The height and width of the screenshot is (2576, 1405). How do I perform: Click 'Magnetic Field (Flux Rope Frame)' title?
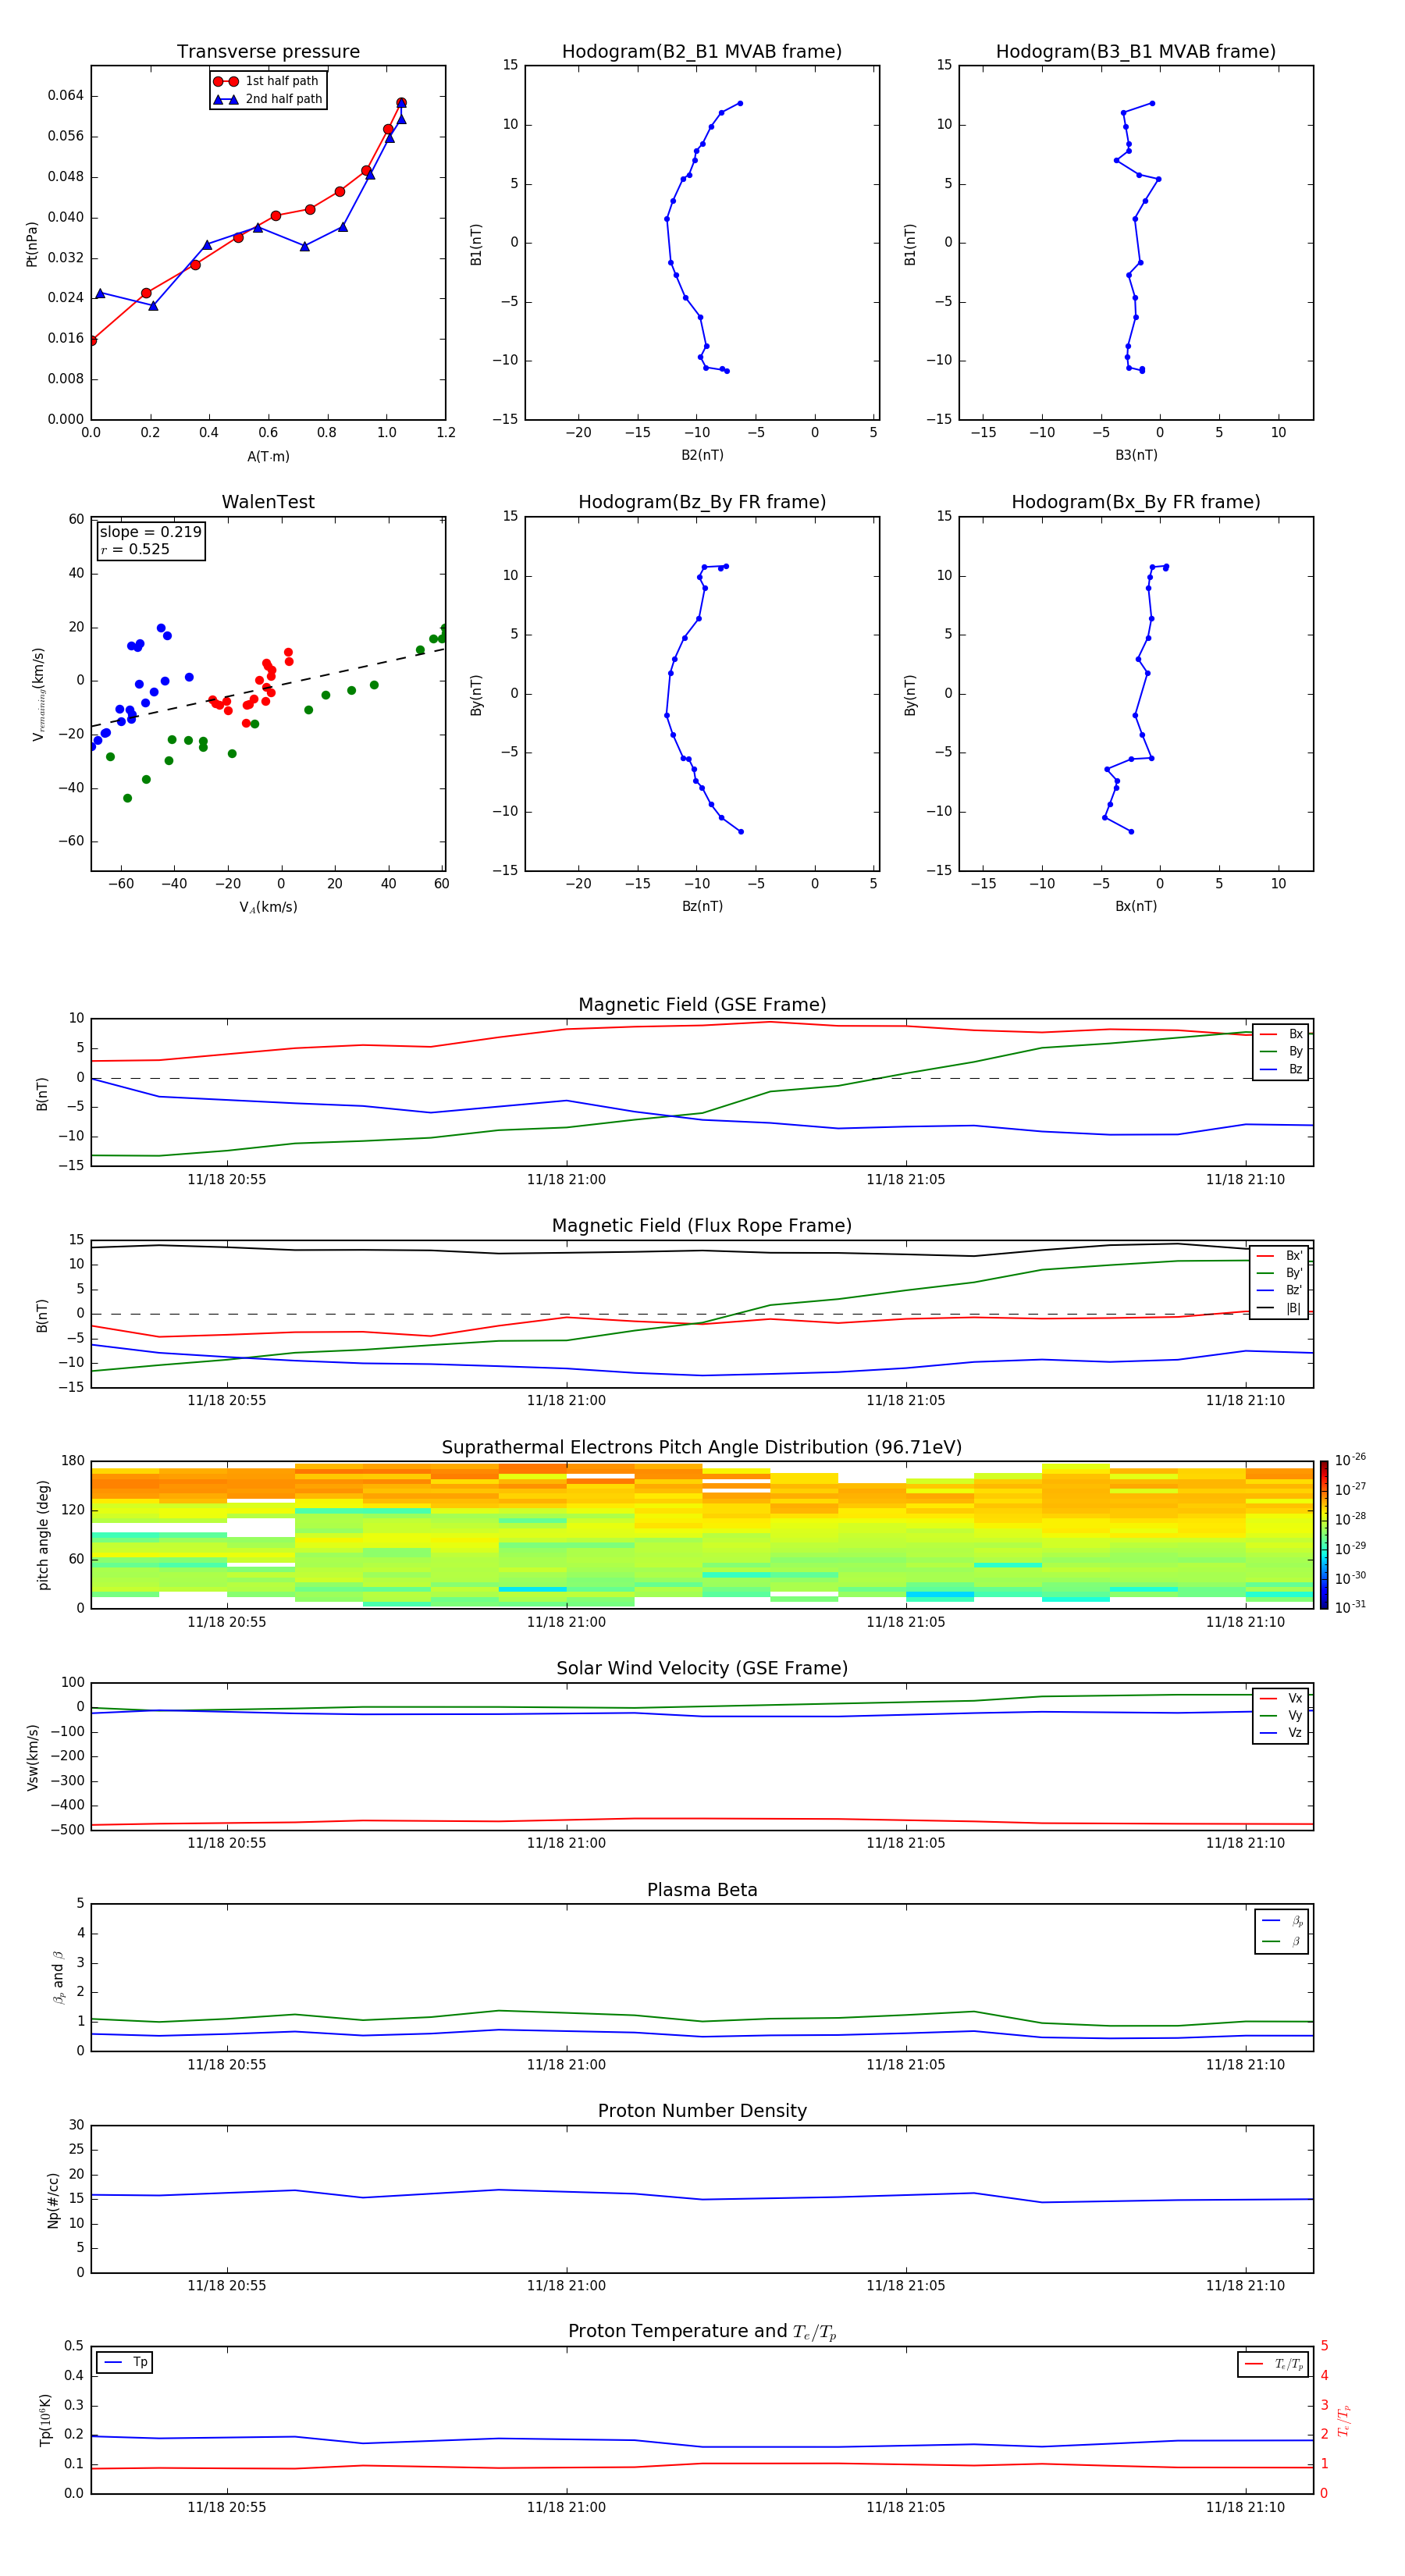(x=702, y=1226)
